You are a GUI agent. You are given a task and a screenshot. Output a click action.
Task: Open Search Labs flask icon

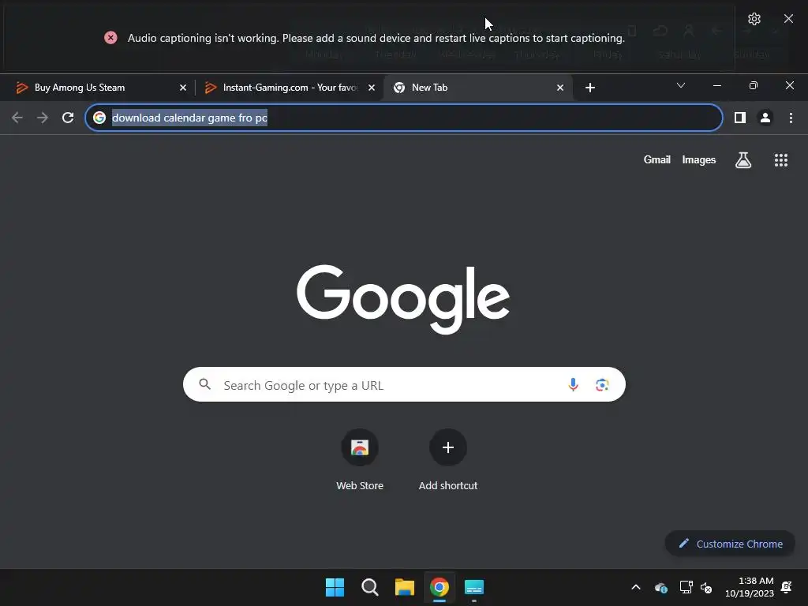(x=743, y=160)
